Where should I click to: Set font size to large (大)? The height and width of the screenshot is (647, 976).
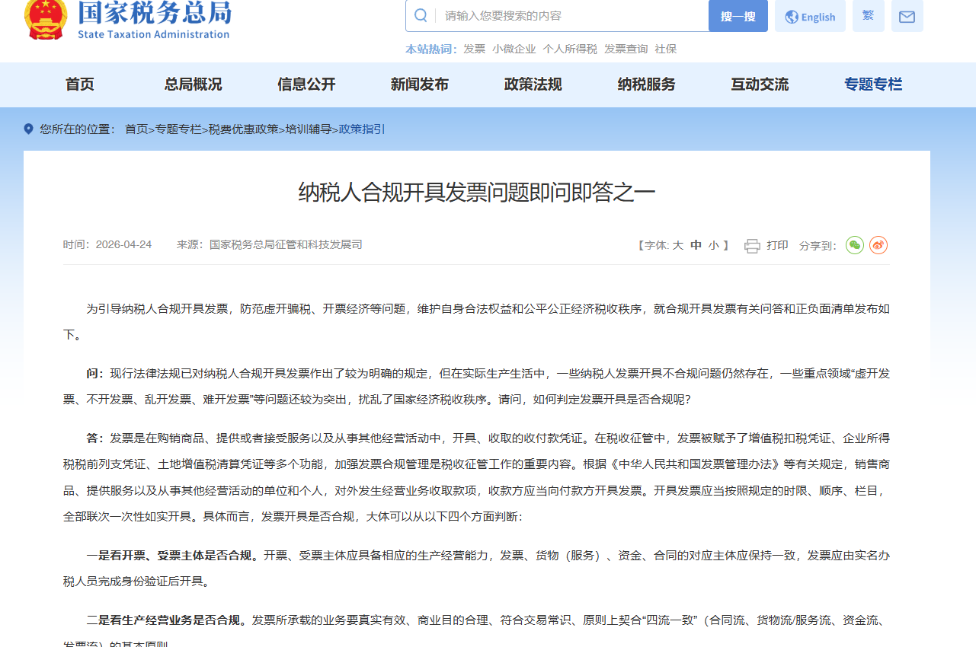[x=677, y=245]
